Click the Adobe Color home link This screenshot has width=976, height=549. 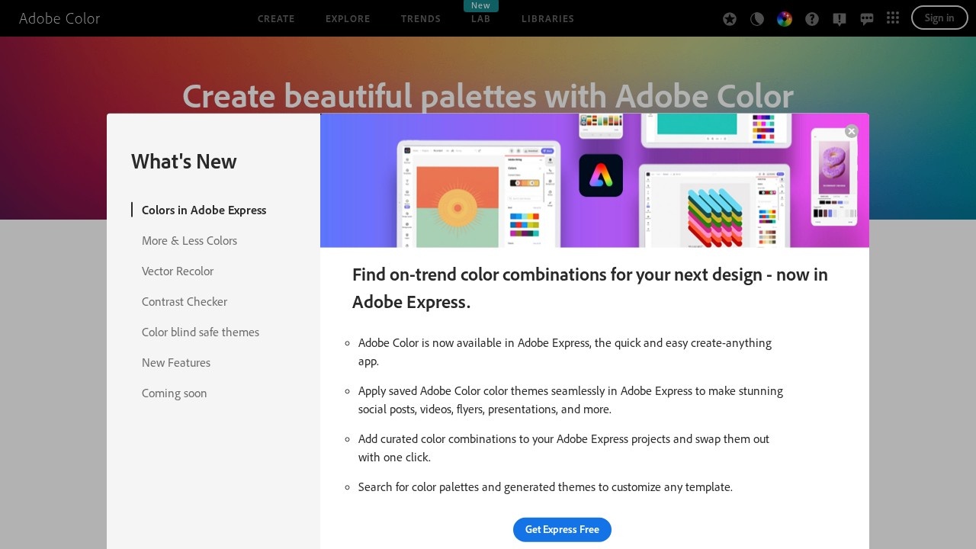[x=59, y=18]
